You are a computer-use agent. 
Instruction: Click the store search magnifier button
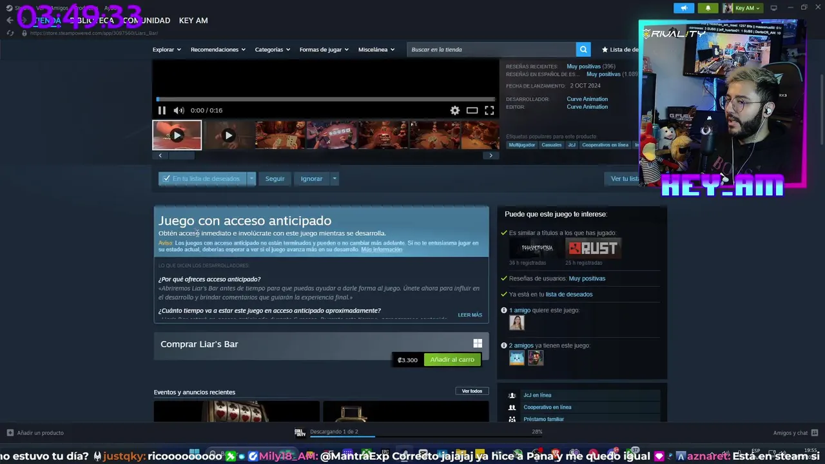(x=583, y=50)
